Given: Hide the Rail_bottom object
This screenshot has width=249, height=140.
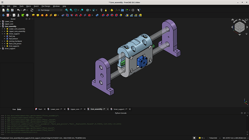Looking at the screenshot, I should (5, 39).
